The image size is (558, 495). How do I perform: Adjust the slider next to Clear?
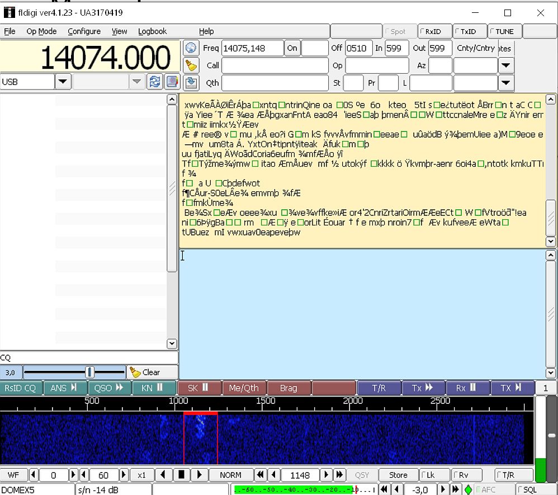[89, 373]
